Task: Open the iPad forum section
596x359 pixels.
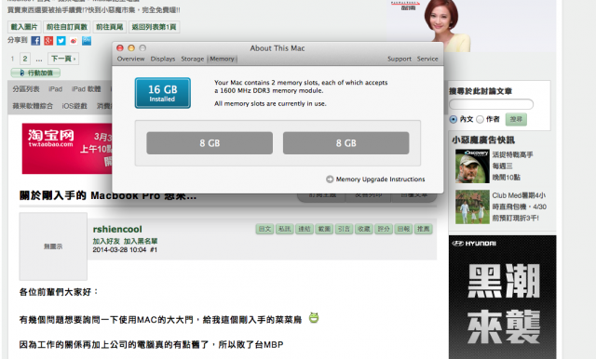Action: click(56, 89)
